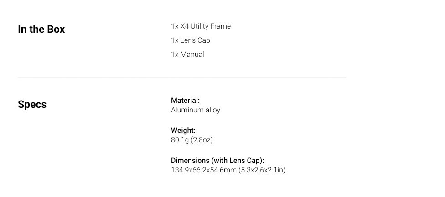Click the horizontal divider between sections
Viewport: 445px width, 197px height.
[x=181, y=77]
